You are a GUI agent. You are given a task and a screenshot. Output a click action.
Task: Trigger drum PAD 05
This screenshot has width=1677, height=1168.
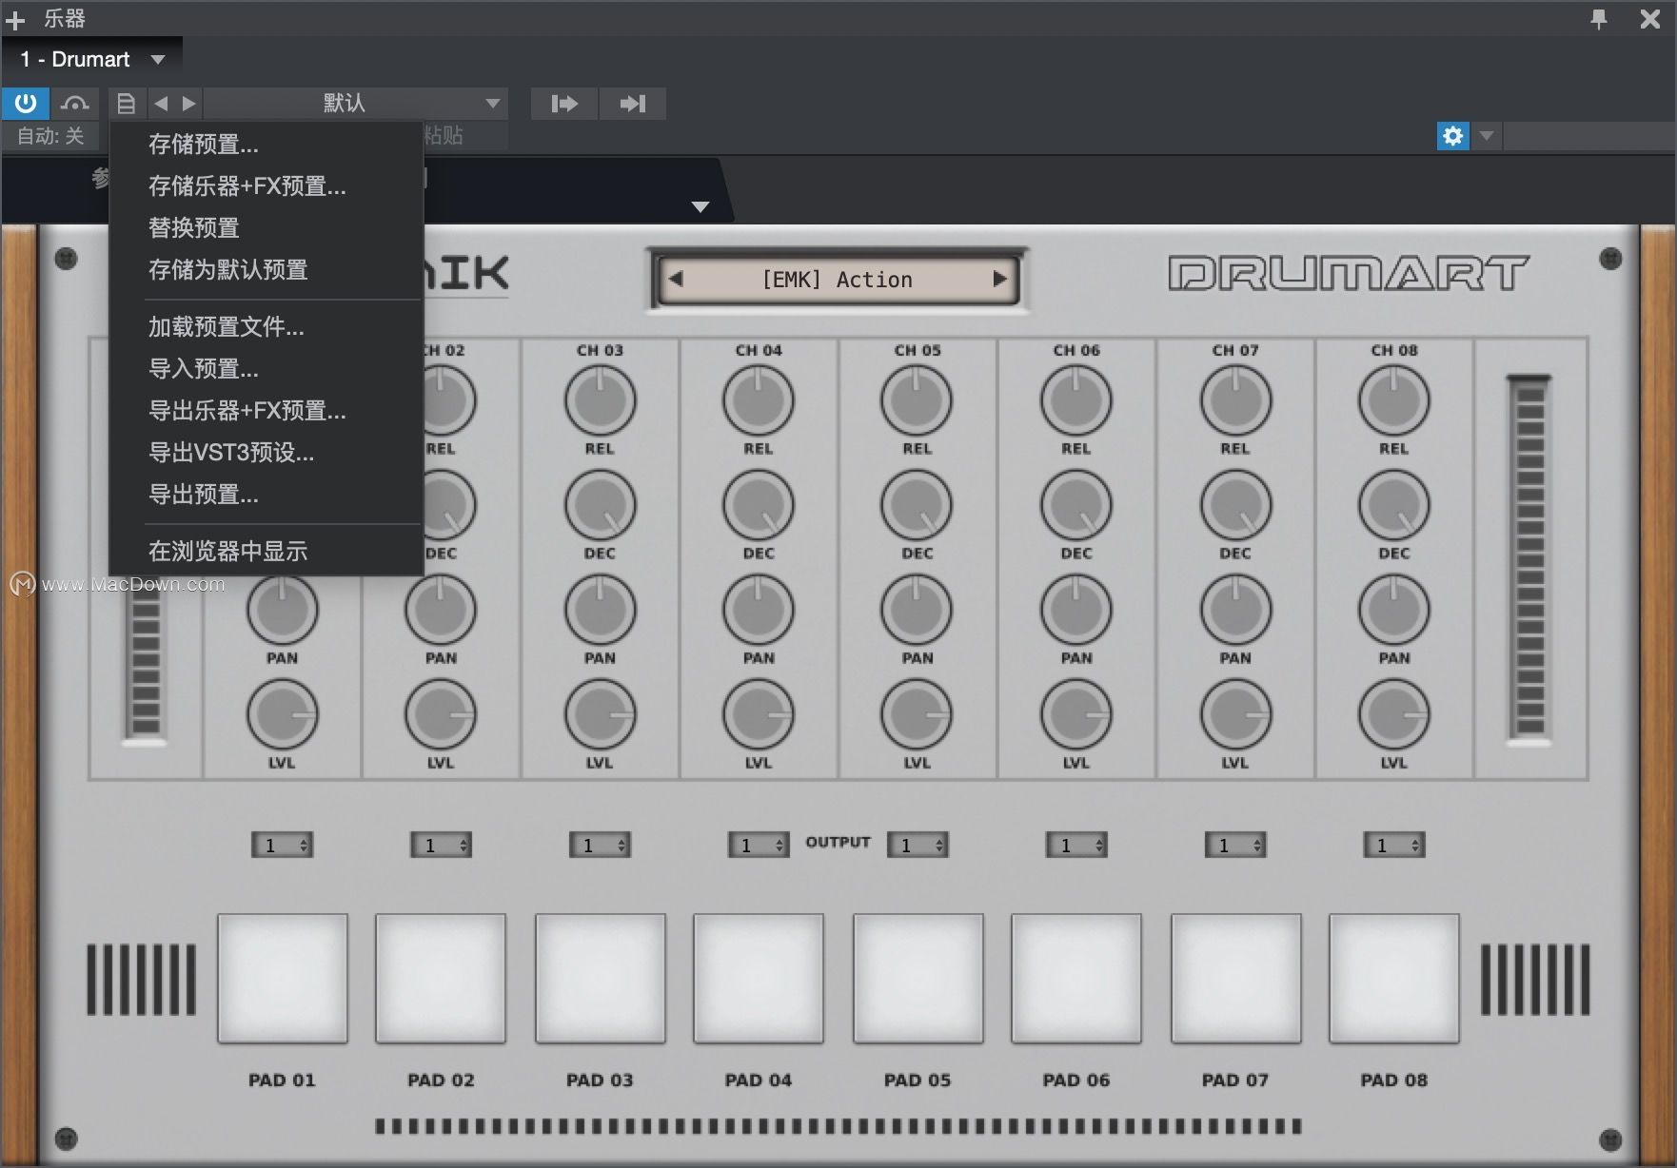click(x=918, y=979)
